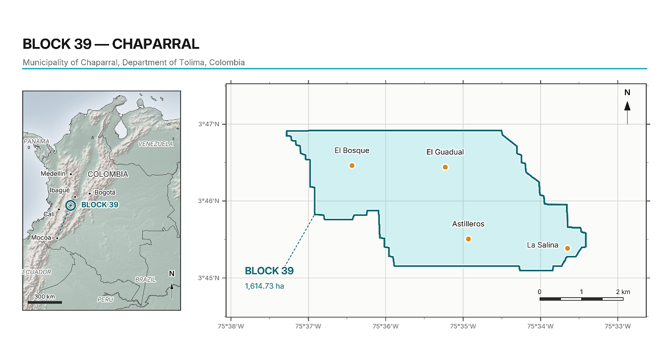Image resolution: width=669 pixels, height=350 pixels.
Task: Click the '75°36'W' longitude label
Action: (386, 326)
